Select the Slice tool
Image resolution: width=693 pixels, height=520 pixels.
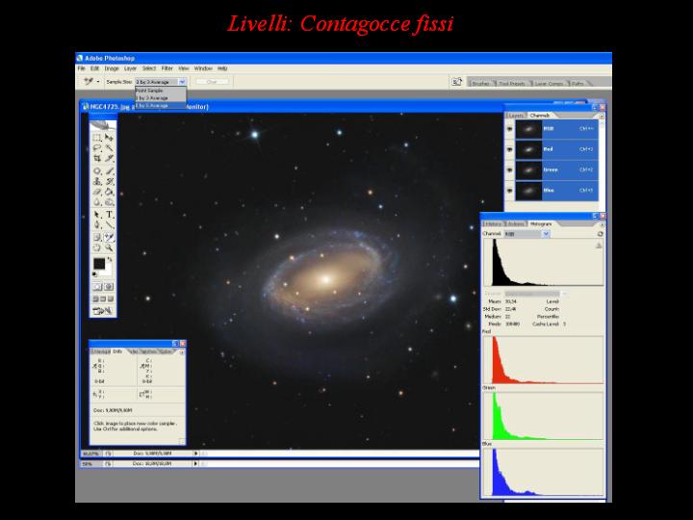[109, 158]
